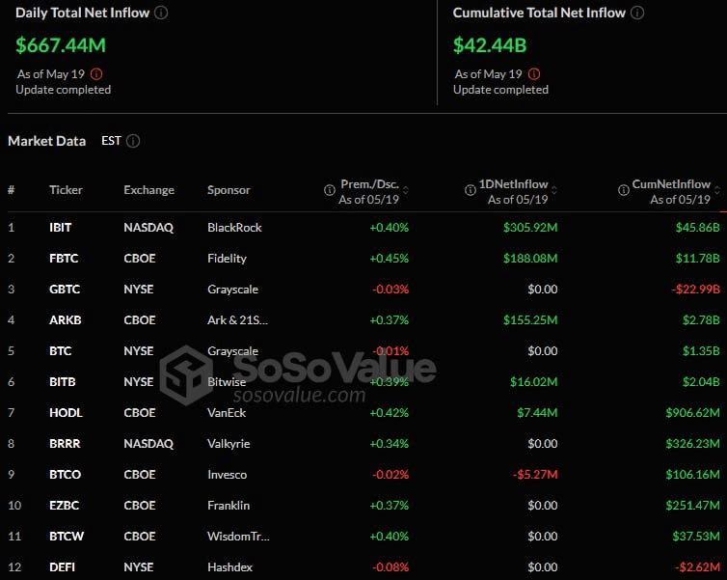The width and height of the screenshot is (727, 580).
Task: Click the $667.44M daily inflow value
Action: point(61,45)
